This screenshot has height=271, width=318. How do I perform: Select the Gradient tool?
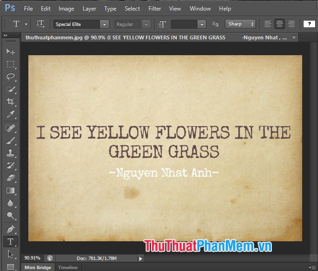tap(11, 190)
